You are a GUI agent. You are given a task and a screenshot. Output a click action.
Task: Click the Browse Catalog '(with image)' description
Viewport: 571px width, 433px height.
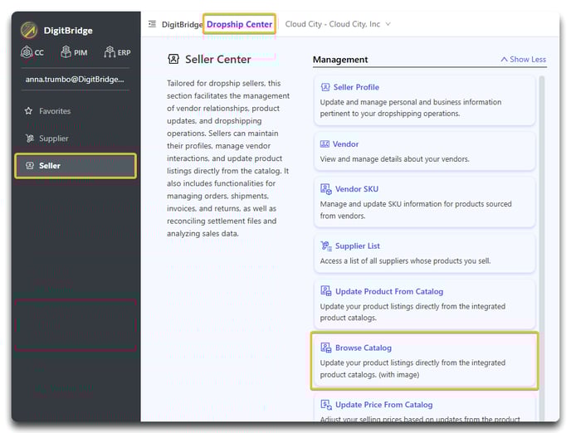coord(412,368)
